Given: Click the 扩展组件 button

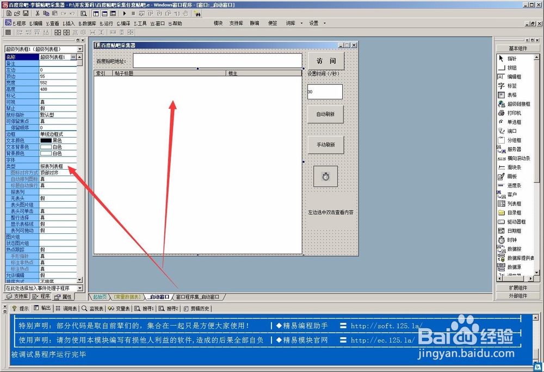Looking at the screenshot, I should pos(518,288).
